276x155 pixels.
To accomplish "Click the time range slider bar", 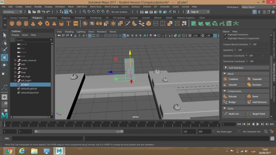I will click(x=79, y=132).
